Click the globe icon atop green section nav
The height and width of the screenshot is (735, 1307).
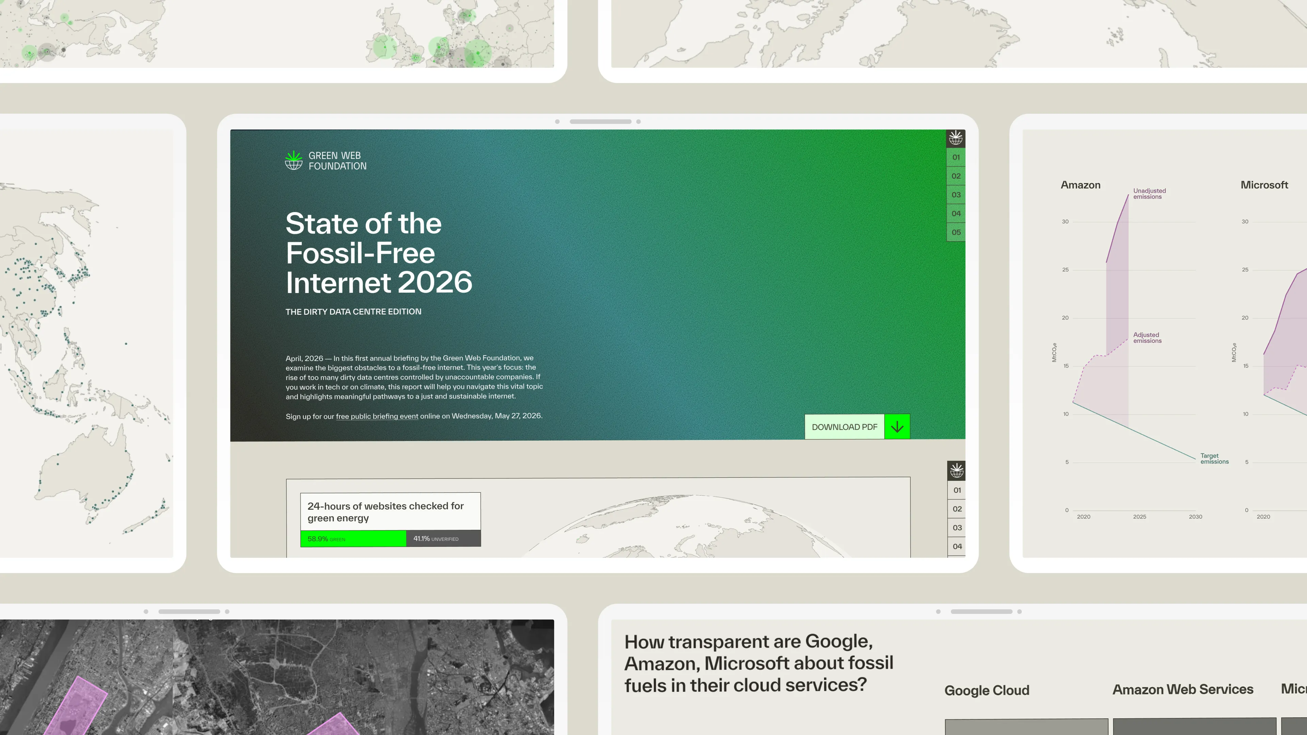pos(956,138)
